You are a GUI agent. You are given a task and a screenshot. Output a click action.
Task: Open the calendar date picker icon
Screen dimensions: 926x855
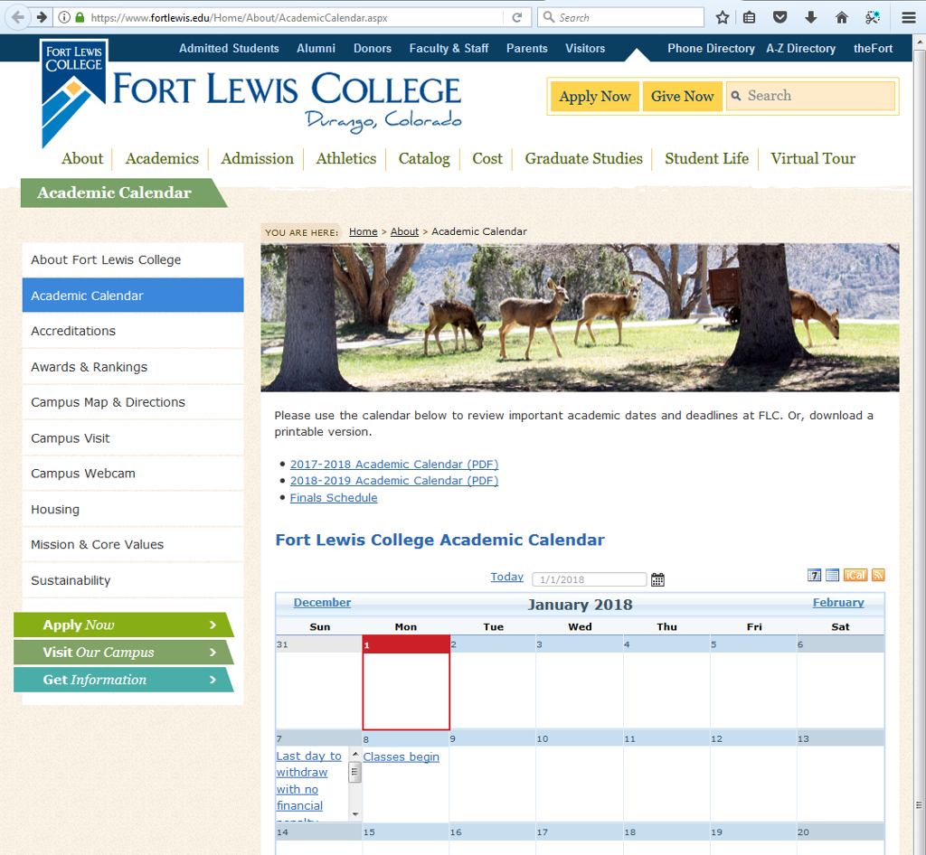click(x=657, y=579)
